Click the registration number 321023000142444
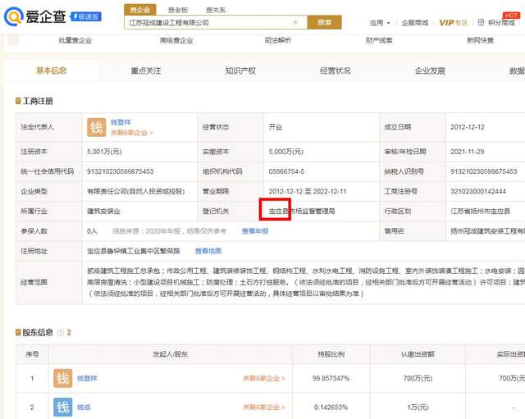 click(478, 191)
